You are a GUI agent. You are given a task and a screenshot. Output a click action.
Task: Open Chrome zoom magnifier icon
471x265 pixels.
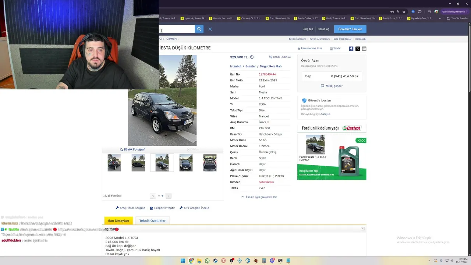click(398, 12)
